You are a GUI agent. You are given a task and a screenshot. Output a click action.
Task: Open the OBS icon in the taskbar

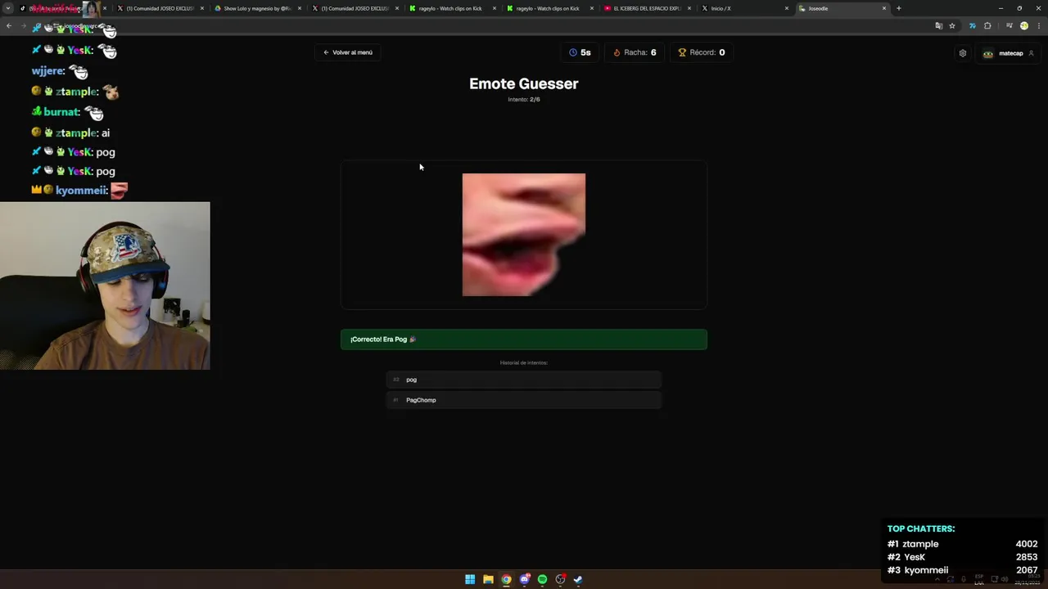pyautogui.click(x=560, y=579)
